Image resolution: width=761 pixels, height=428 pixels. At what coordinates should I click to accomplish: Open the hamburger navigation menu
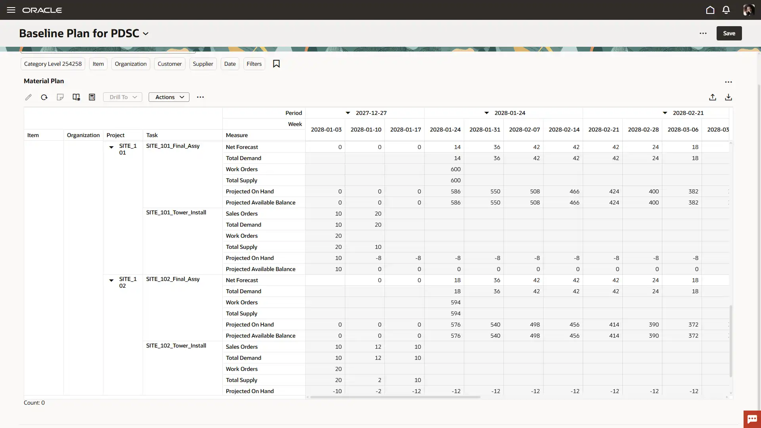(11, 10)
